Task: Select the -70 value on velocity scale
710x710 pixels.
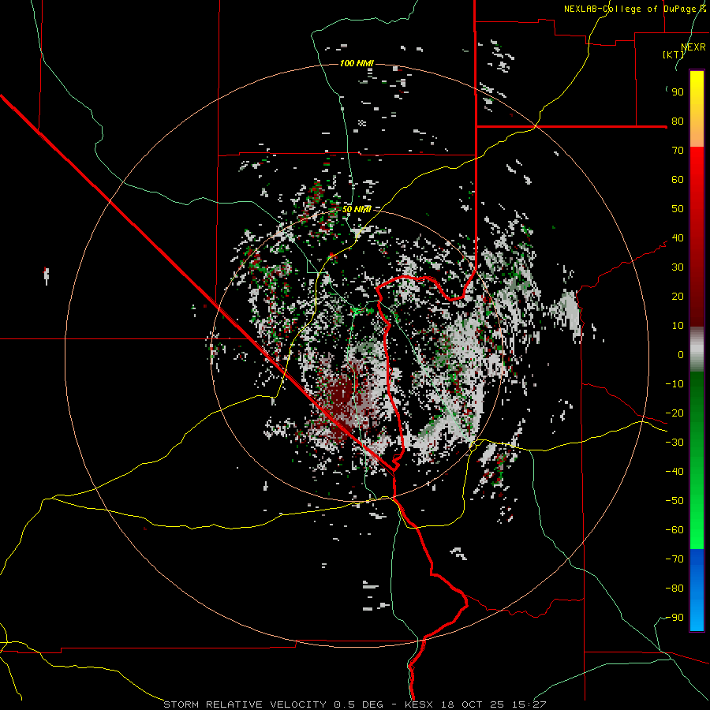Action: (674, 559)
